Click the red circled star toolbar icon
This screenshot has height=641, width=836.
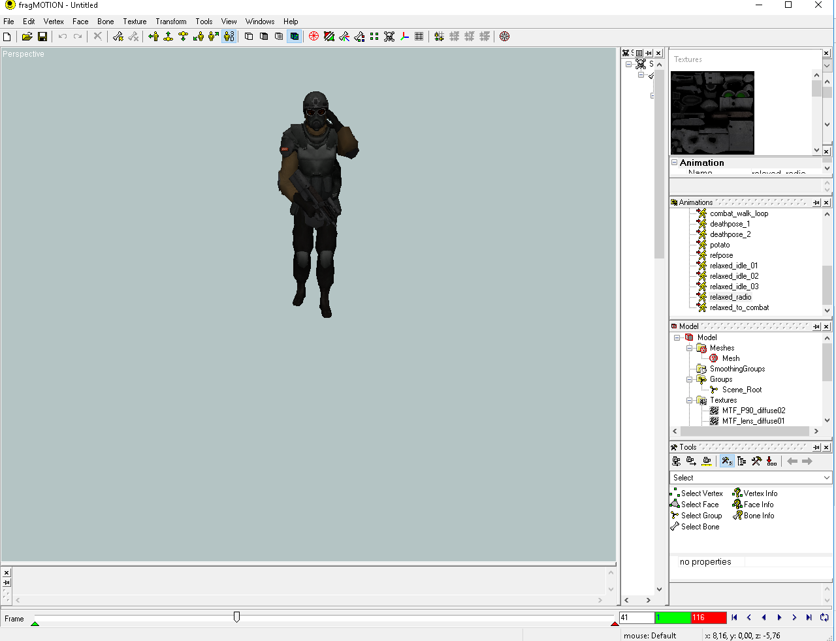coord(313,37)
